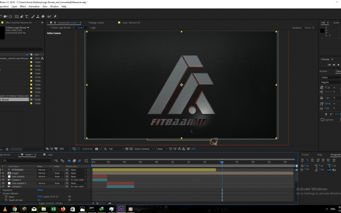Viewport: 341px width, 213px height.
Task: Toggle region of interest button
Action: [x=127, y=149]
